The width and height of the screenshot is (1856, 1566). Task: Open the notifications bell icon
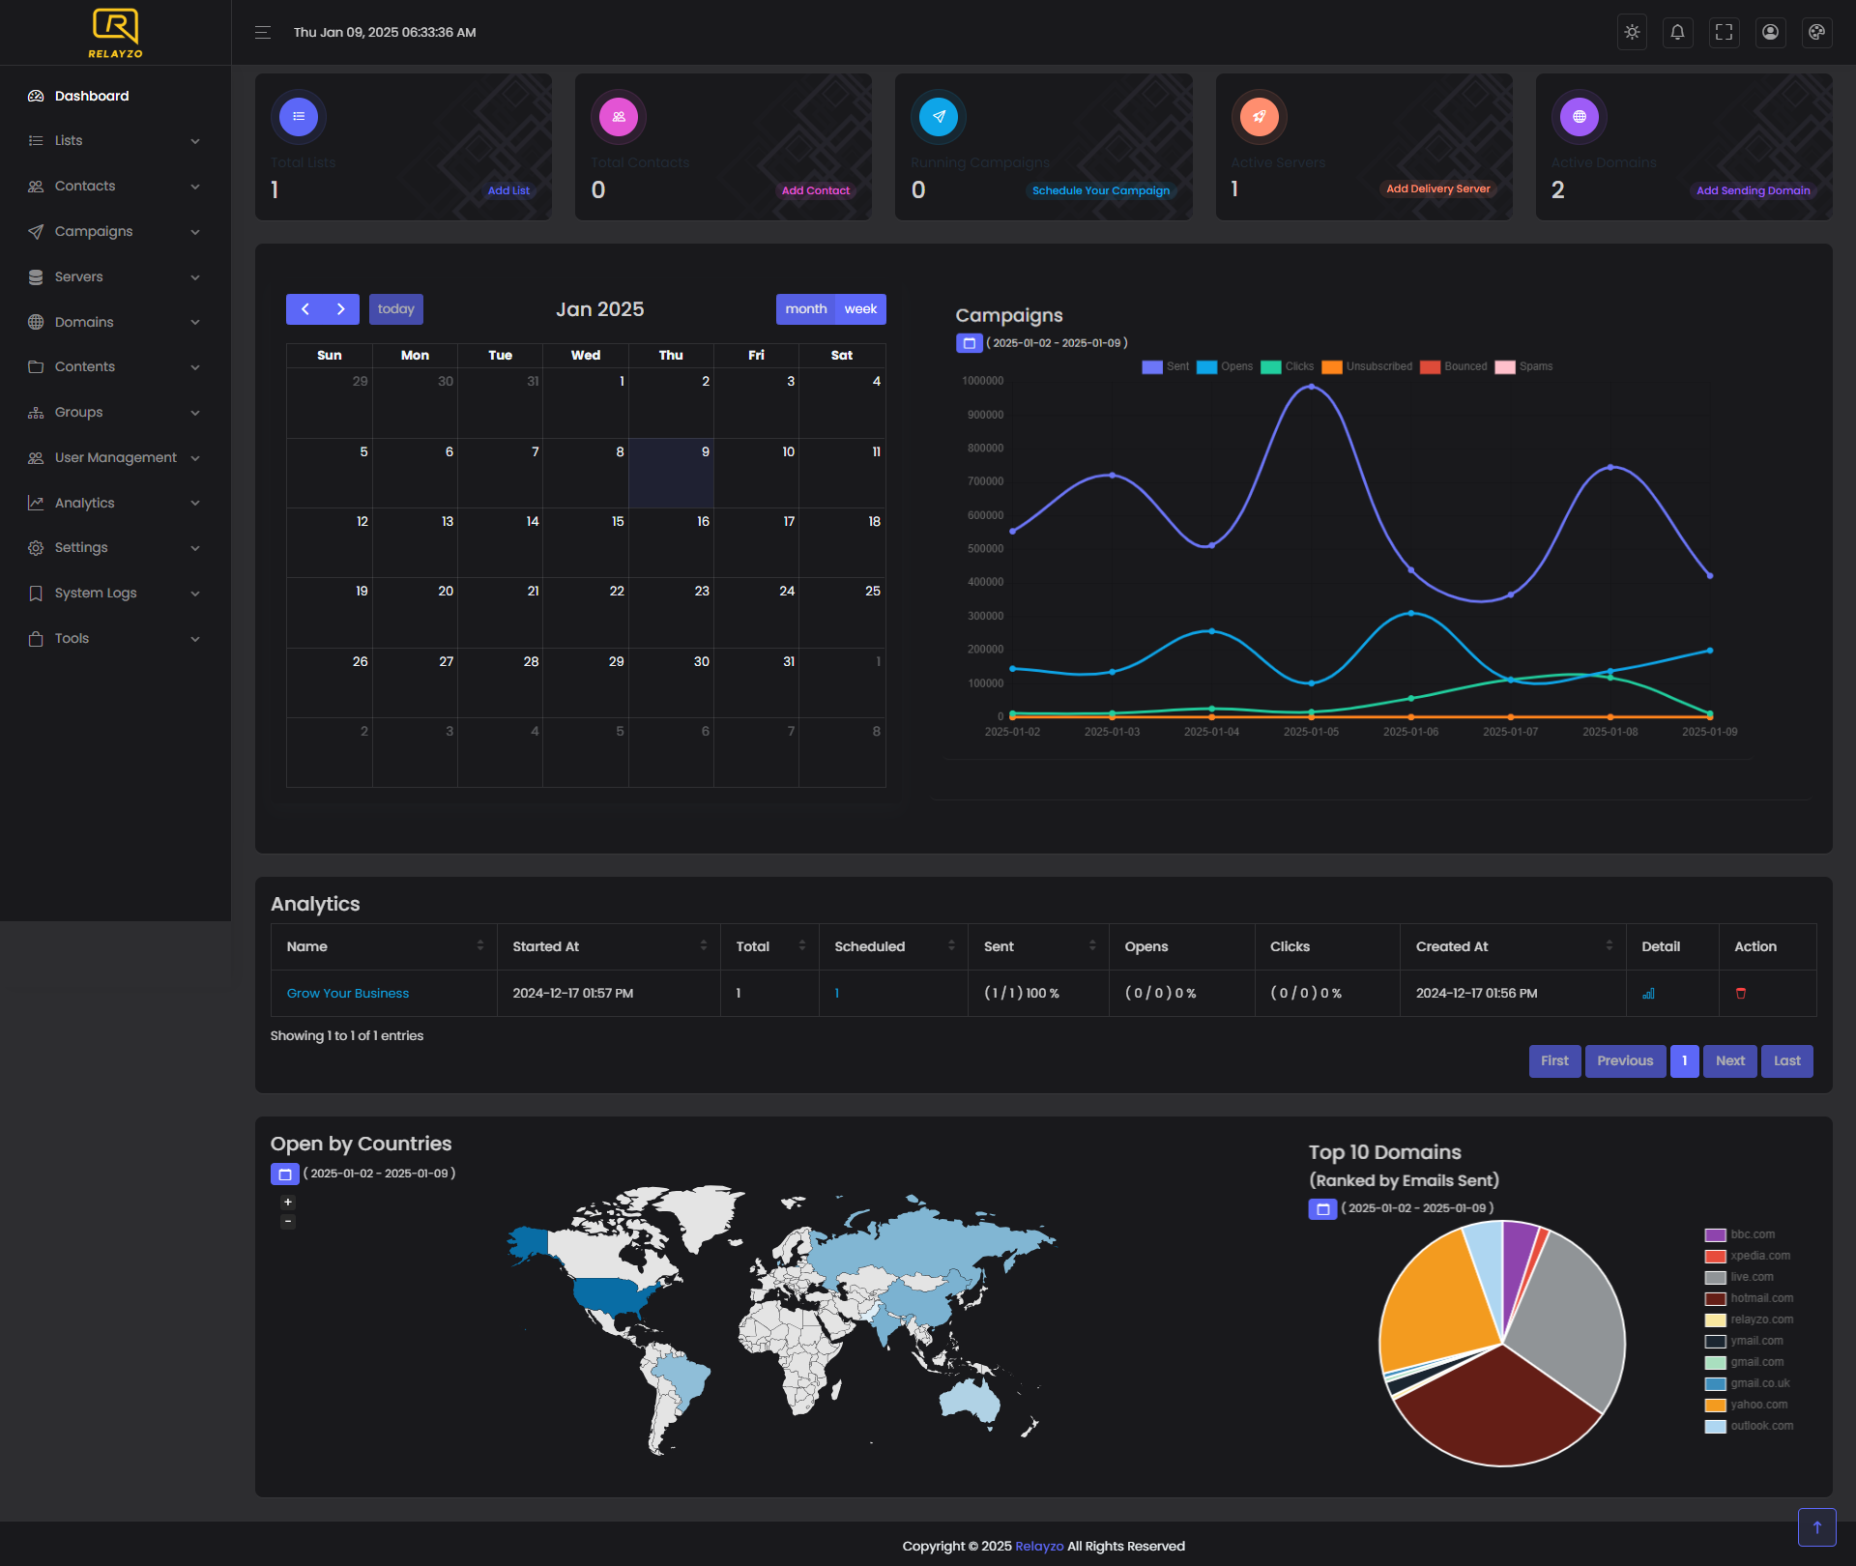click(1678, 32)
